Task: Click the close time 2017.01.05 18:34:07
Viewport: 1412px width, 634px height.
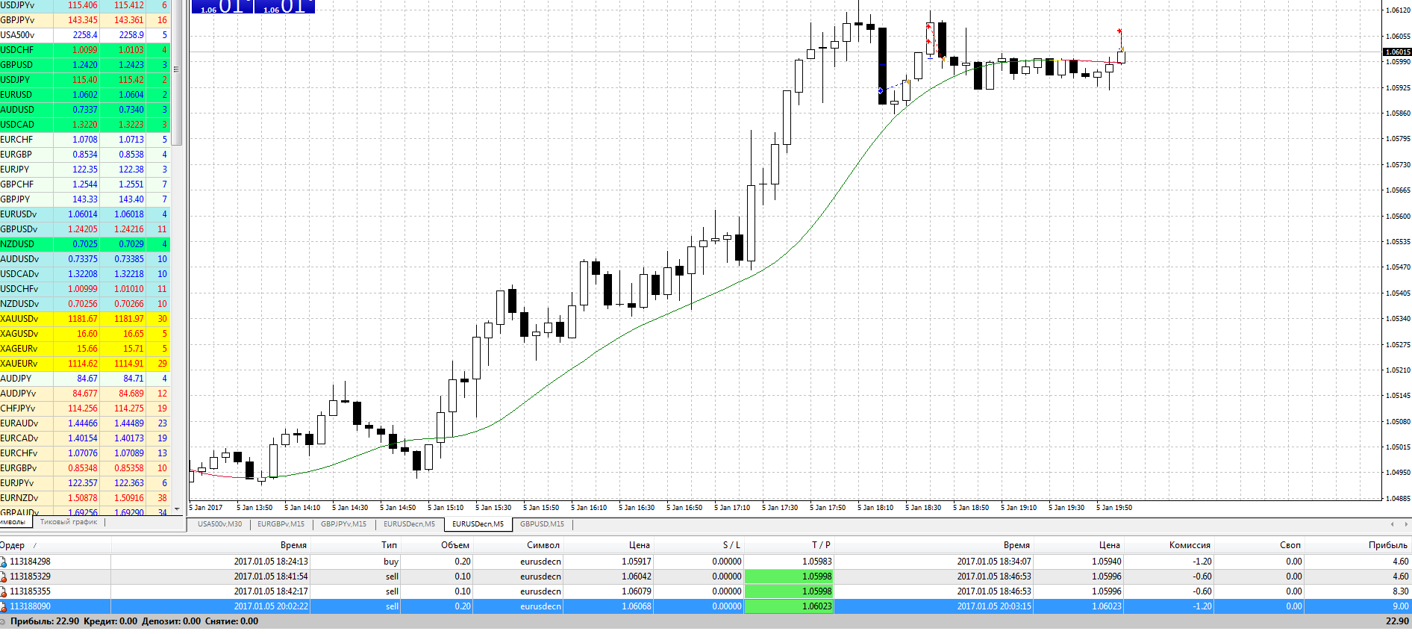Action: coord(994,562)
